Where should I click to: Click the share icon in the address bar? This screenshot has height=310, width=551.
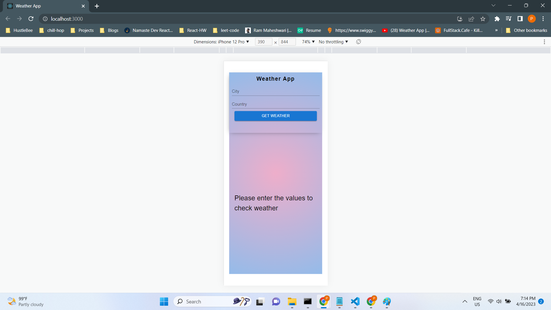472,19
